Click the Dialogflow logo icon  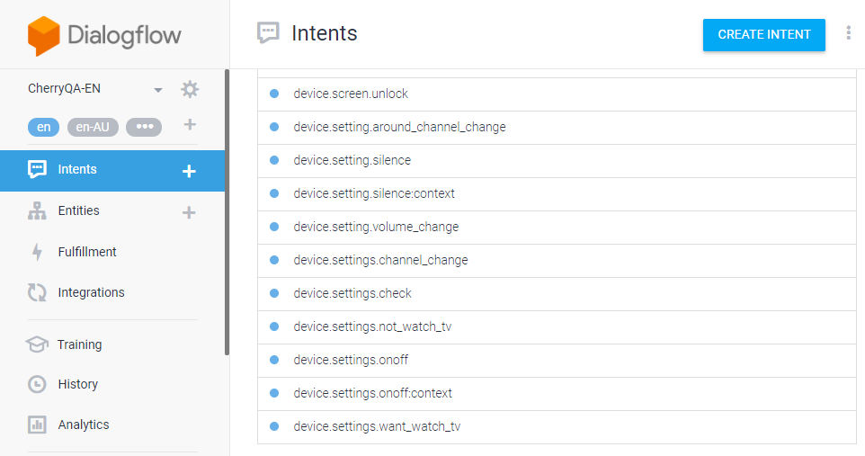pyautogui.click(x=43, y=36)
